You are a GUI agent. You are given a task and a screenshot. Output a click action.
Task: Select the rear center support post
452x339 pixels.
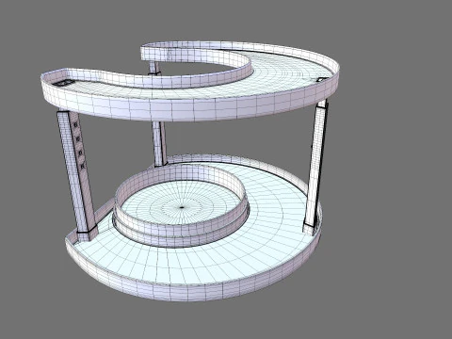point(159,144)
